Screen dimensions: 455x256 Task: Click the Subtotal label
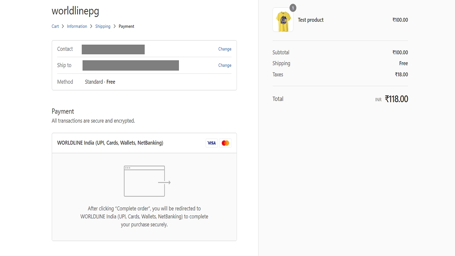tap(281, 53)
